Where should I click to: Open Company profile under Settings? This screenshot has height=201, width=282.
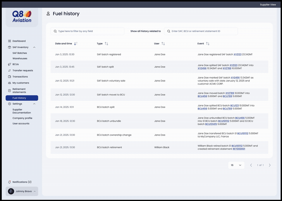coord(22,118)
